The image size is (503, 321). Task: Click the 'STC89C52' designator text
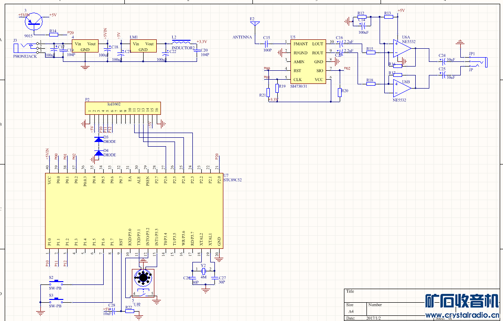(233, 180)
